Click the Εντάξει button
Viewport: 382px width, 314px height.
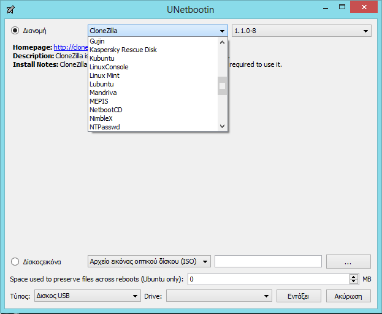[x=299, y=296]
